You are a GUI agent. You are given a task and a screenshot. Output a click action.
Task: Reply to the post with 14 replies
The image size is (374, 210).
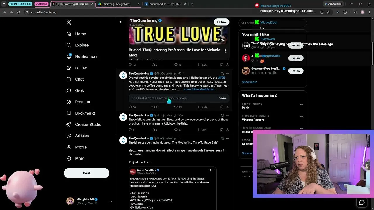(x=132, y=107)
